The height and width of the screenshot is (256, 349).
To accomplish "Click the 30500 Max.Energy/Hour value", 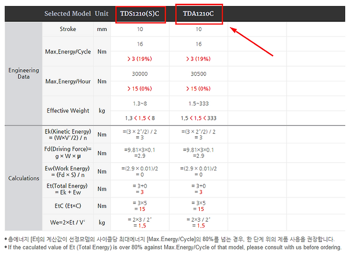I will pyautogui.click(x=199, y=74).
